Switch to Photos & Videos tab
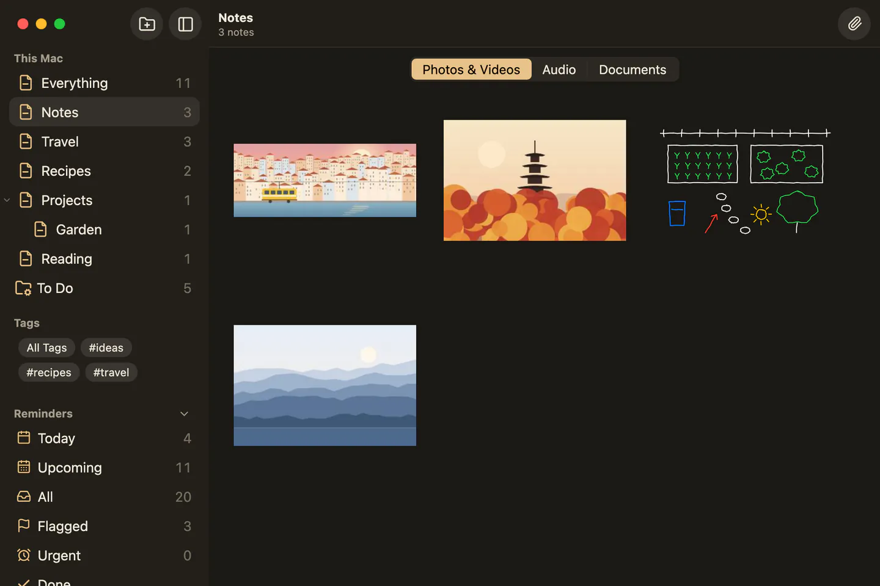Viewport: 880px width, 586px height. click(471, 70)
